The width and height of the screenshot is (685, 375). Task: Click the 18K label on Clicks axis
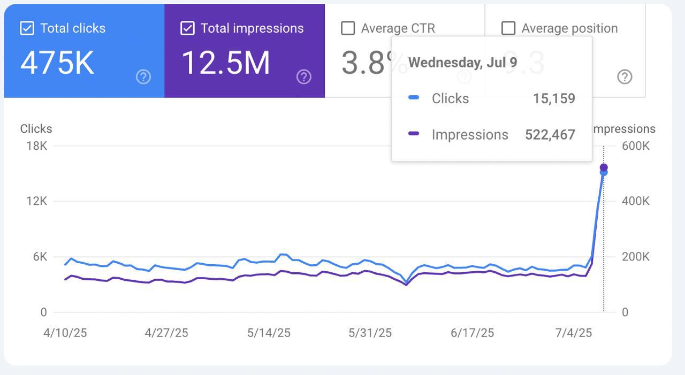tap(36, 146)
